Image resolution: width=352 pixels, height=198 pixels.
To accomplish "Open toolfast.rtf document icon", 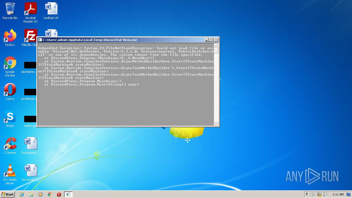I will tap(51, 11).
